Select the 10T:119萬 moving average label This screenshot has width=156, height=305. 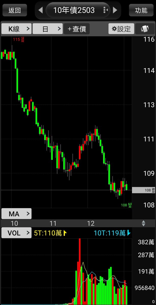click(x=112, y=233)
